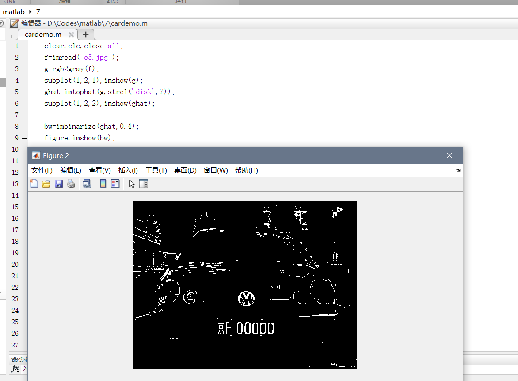Click the binarized car image in Figure 2
518x381 pixels.
coord(245,285)
